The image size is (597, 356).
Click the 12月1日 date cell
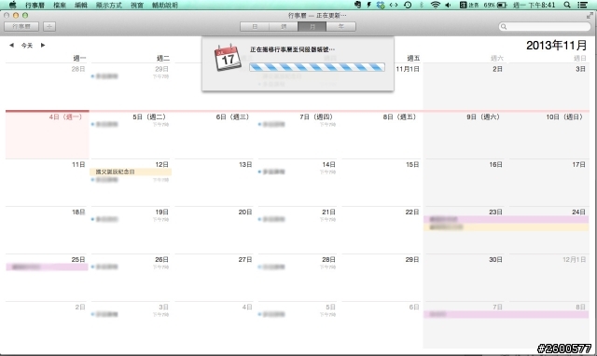(549, 278)
